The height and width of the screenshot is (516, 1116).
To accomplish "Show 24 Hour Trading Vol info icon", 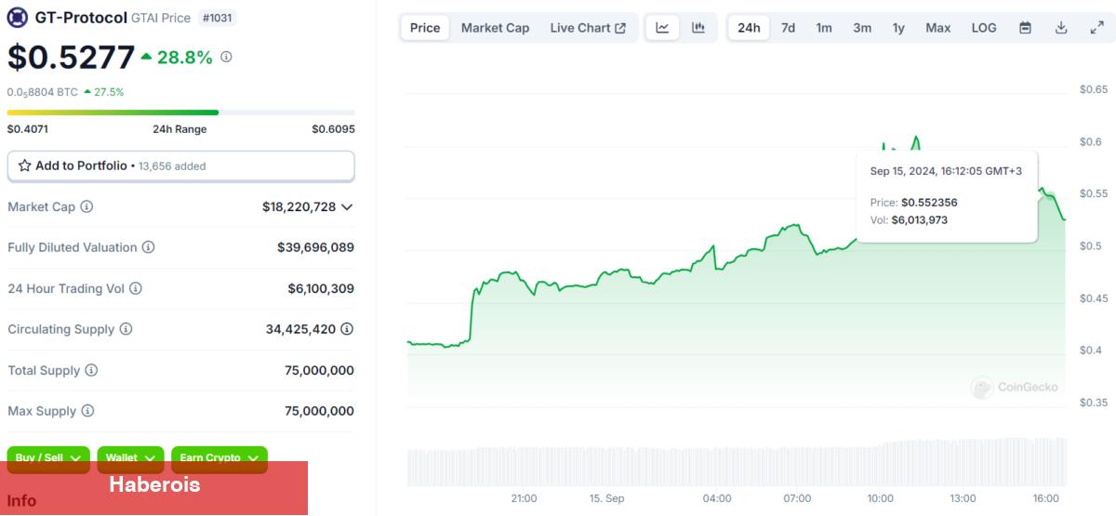I will pos(136,288).
